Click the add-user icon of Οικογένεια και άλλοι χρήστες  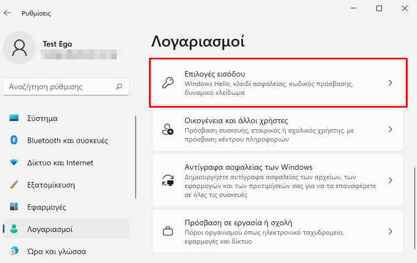pyautogui.click(x=168, y=129)
